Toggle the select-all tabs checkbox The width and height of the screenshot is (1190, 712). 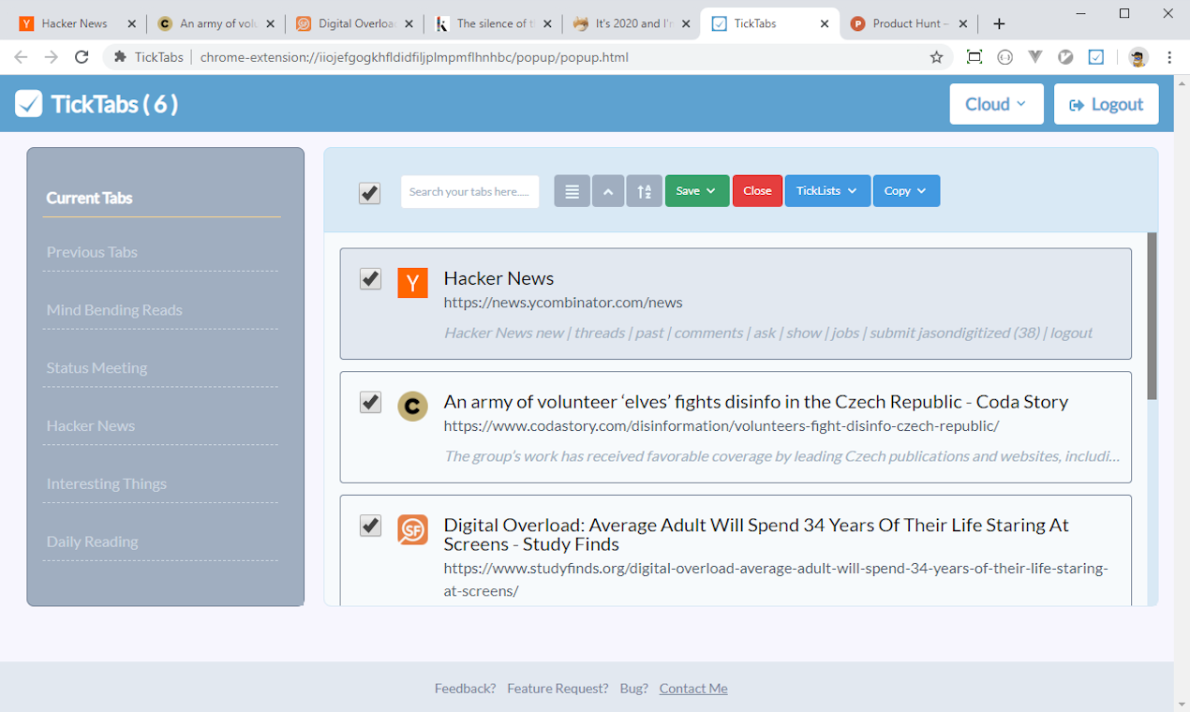[x=369, y=193]
